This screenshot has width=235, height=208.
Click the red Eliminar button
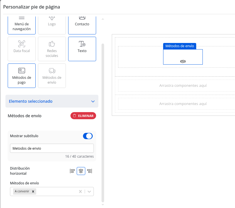(83, 116)
